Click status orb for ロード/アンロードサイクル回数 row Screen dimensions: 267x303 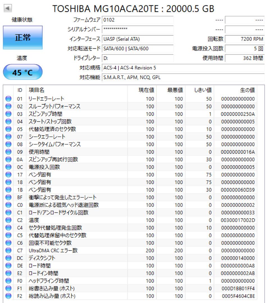(x=8, y=213)
